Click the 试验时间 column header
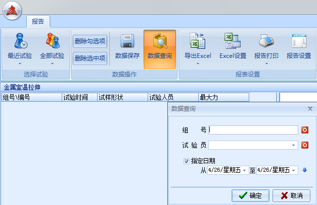This screenshot has height=205, width=317. [79, 97]
